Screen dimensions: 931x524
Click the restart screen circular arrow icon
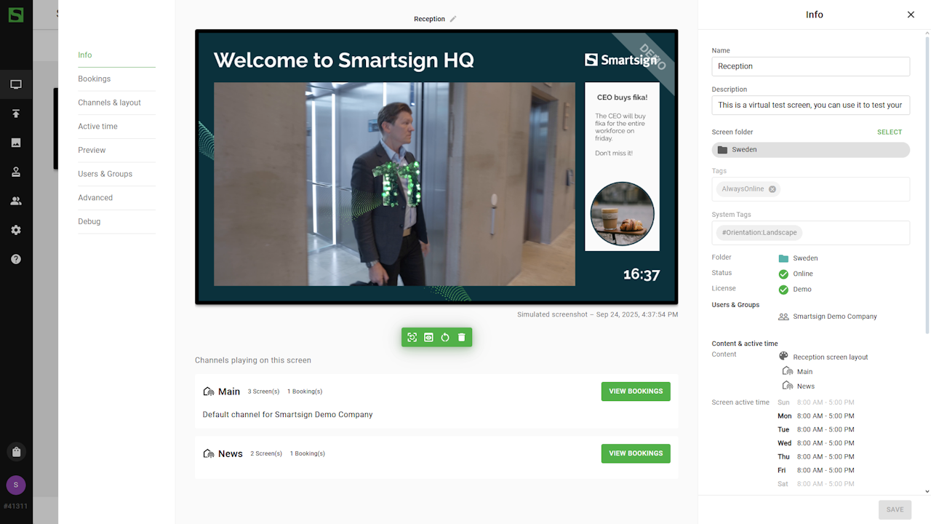[x=445, y=337]
